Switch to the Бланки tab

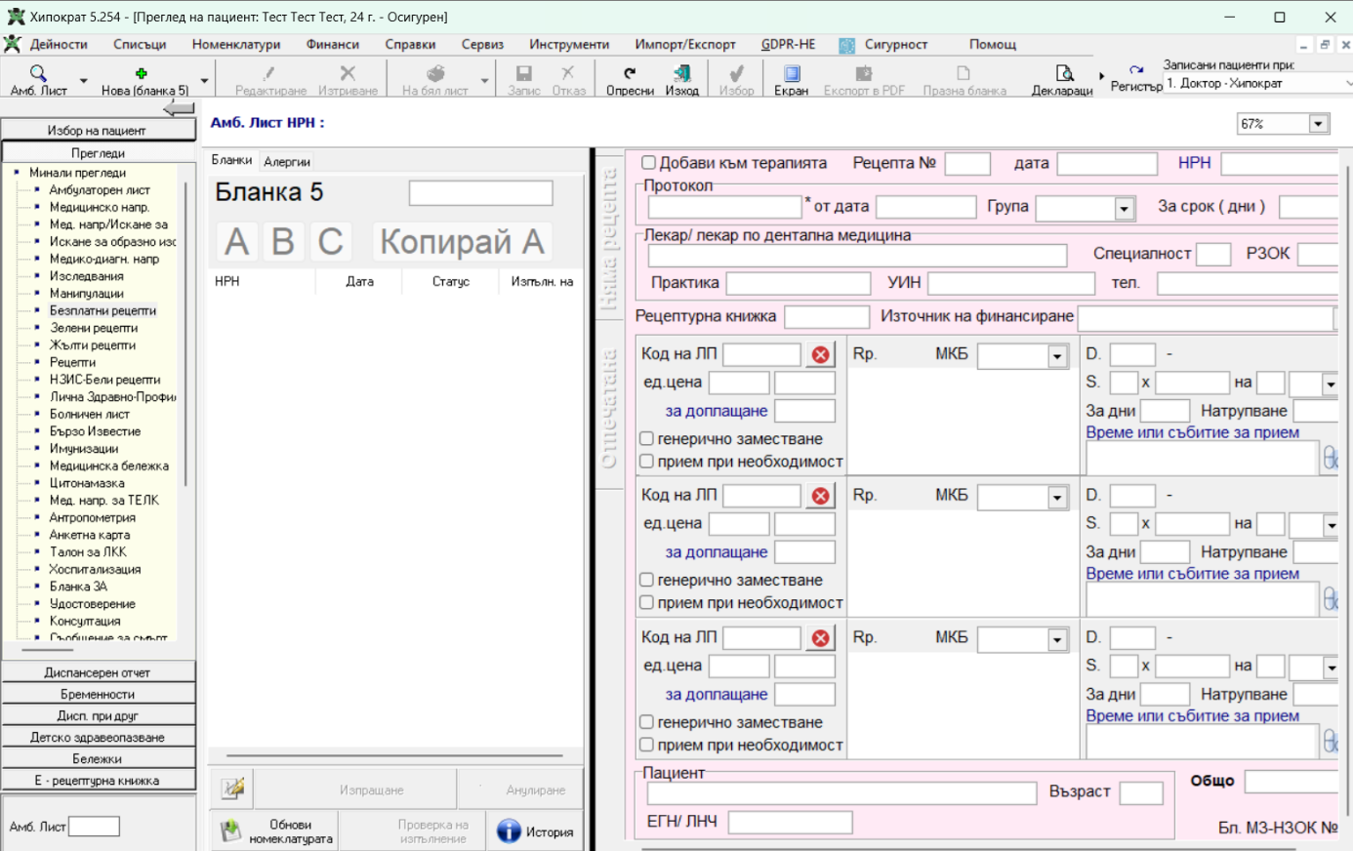(232, 160)
